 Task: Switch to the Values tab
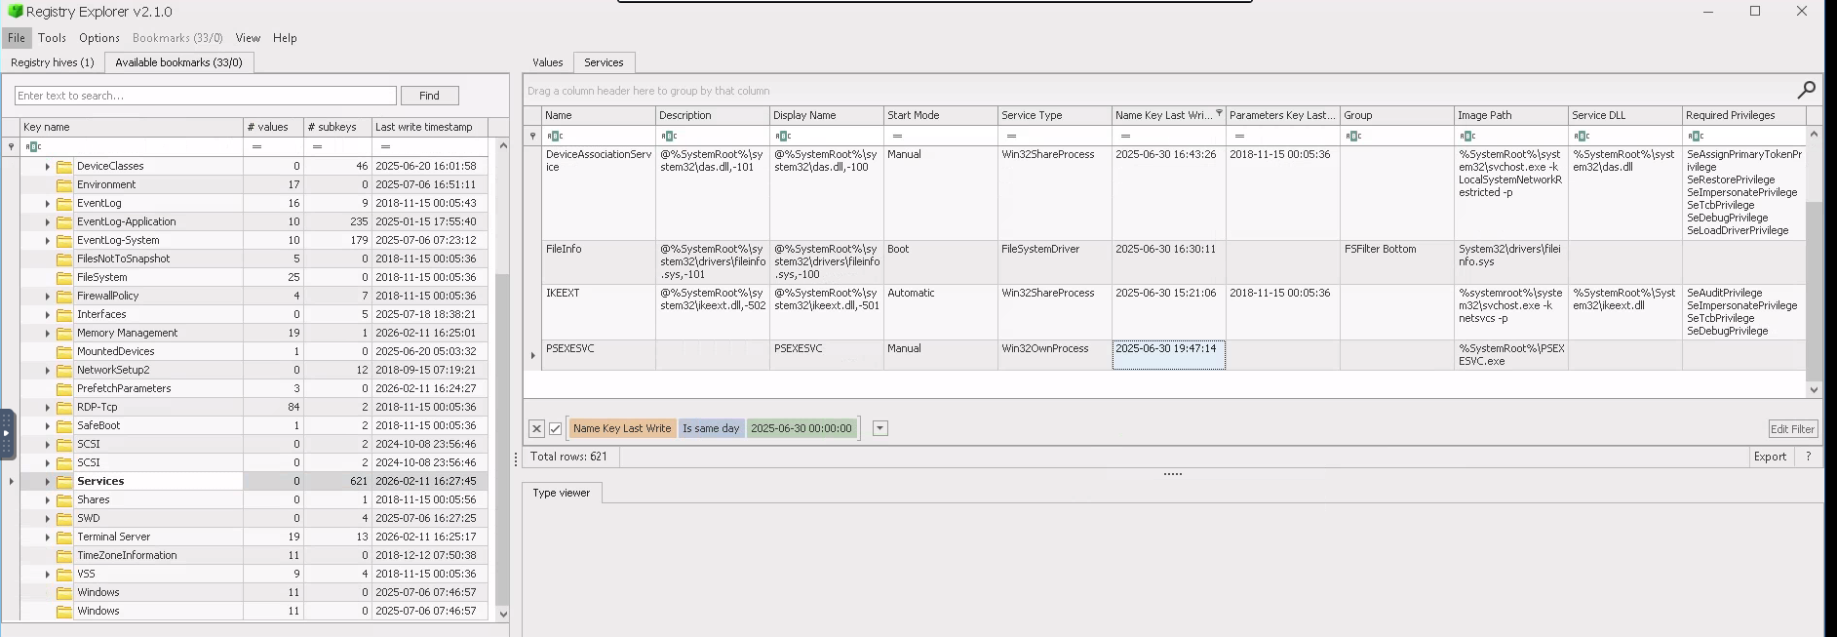click(x=547, y=62)
